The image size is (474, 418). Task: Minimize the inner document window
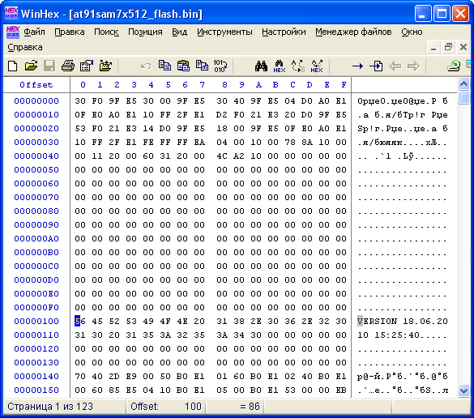(x=433, y=47)
